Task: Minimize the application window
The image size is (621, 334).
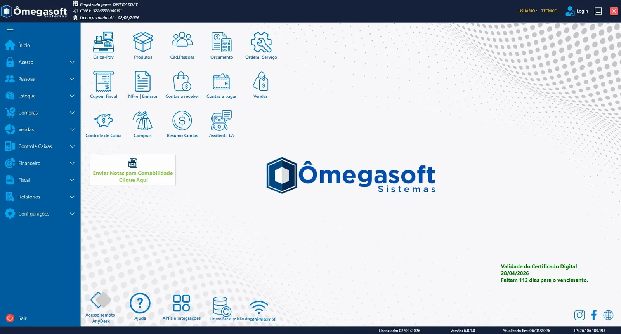Action: click(x=598, y=11)
